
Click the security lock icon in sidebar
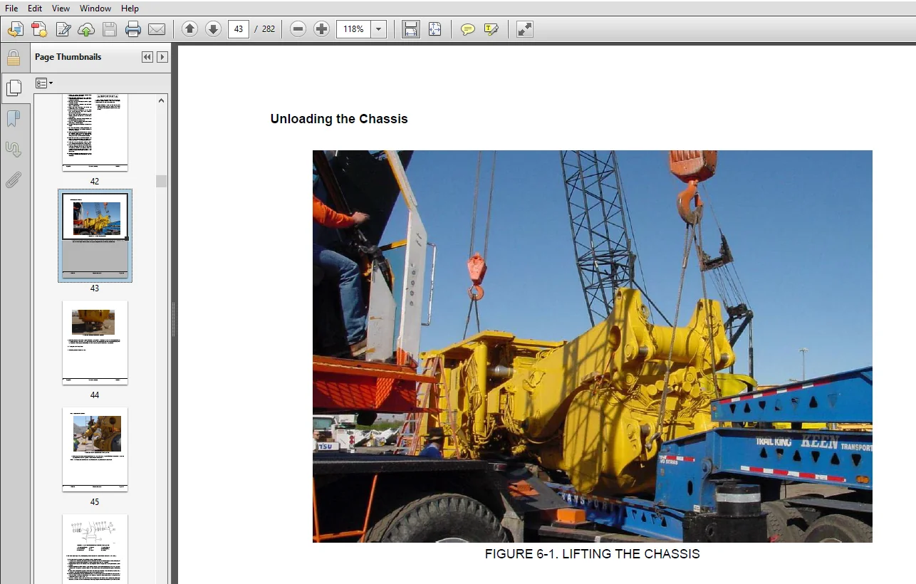pyautogui.click(x=14, y=58)
